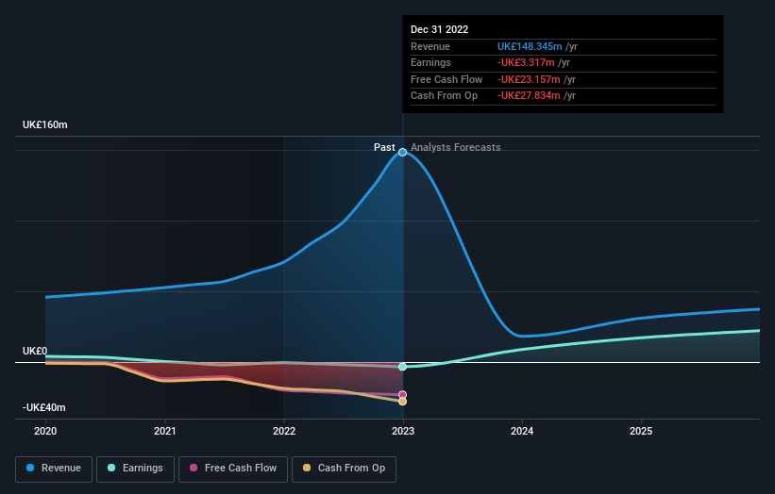Screen dimensions: 775x494
Task: Click the UK£160m axis label
Action: (45, 124)
